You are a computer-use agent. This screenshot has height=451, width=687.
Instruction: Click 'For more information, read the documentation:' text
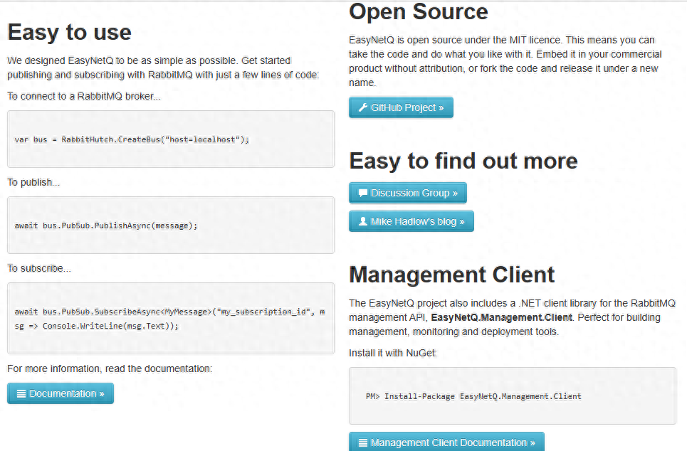pyautogui.click(x=110, y=368)
